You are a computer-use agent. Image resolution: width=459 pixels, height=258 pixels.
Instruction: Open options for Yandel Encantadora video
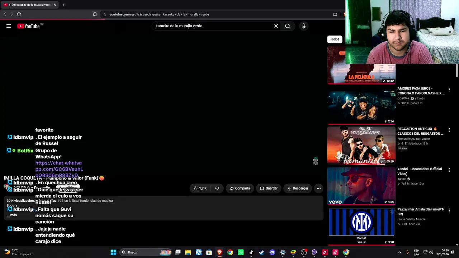point(449,170)
